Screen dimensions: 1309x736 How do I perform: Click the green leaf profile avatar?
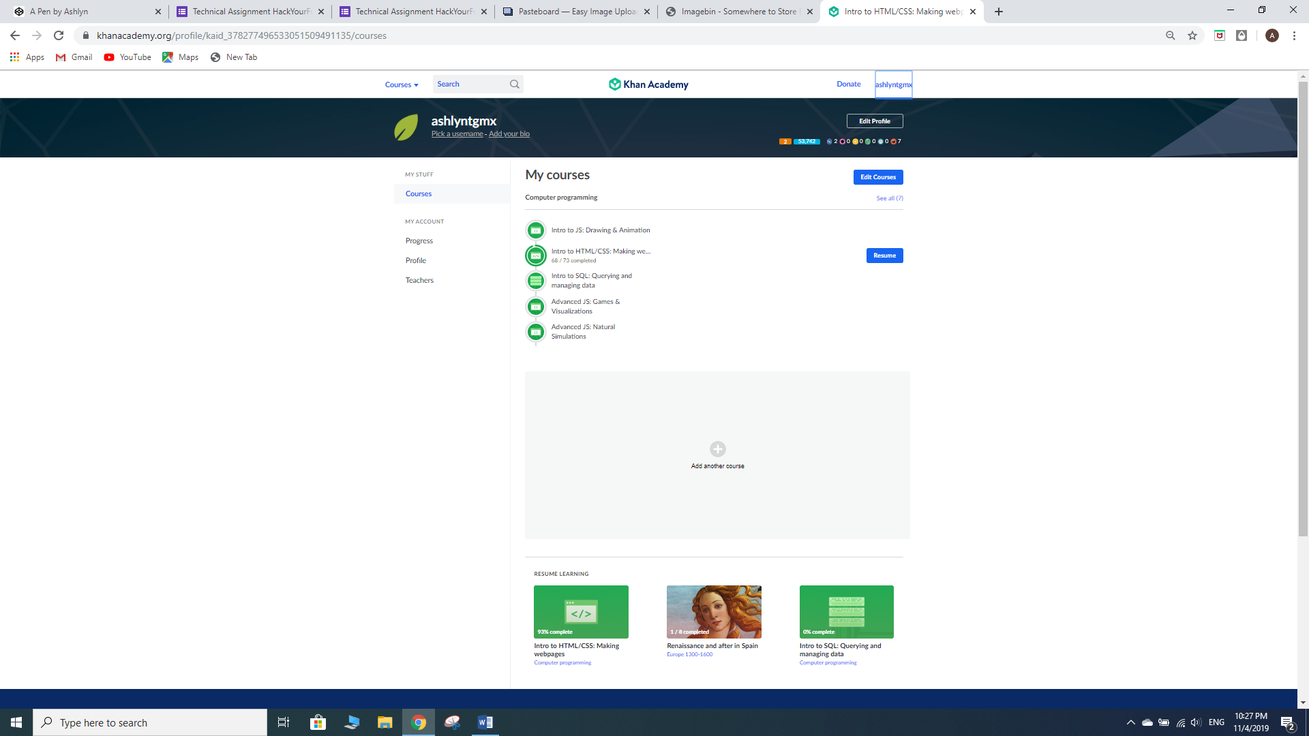click(406, 127)
